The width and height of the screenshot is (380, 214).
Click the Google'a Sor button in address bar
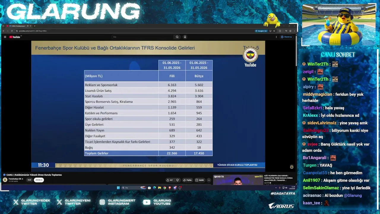pos(261,31)
